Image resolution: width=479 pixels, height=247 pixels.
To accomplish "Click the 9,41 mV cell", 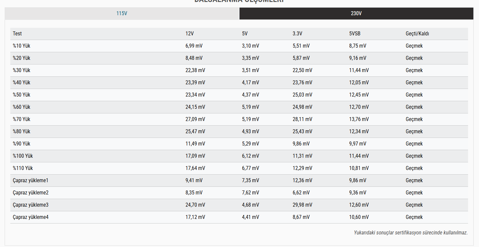I will coord(194,181).
